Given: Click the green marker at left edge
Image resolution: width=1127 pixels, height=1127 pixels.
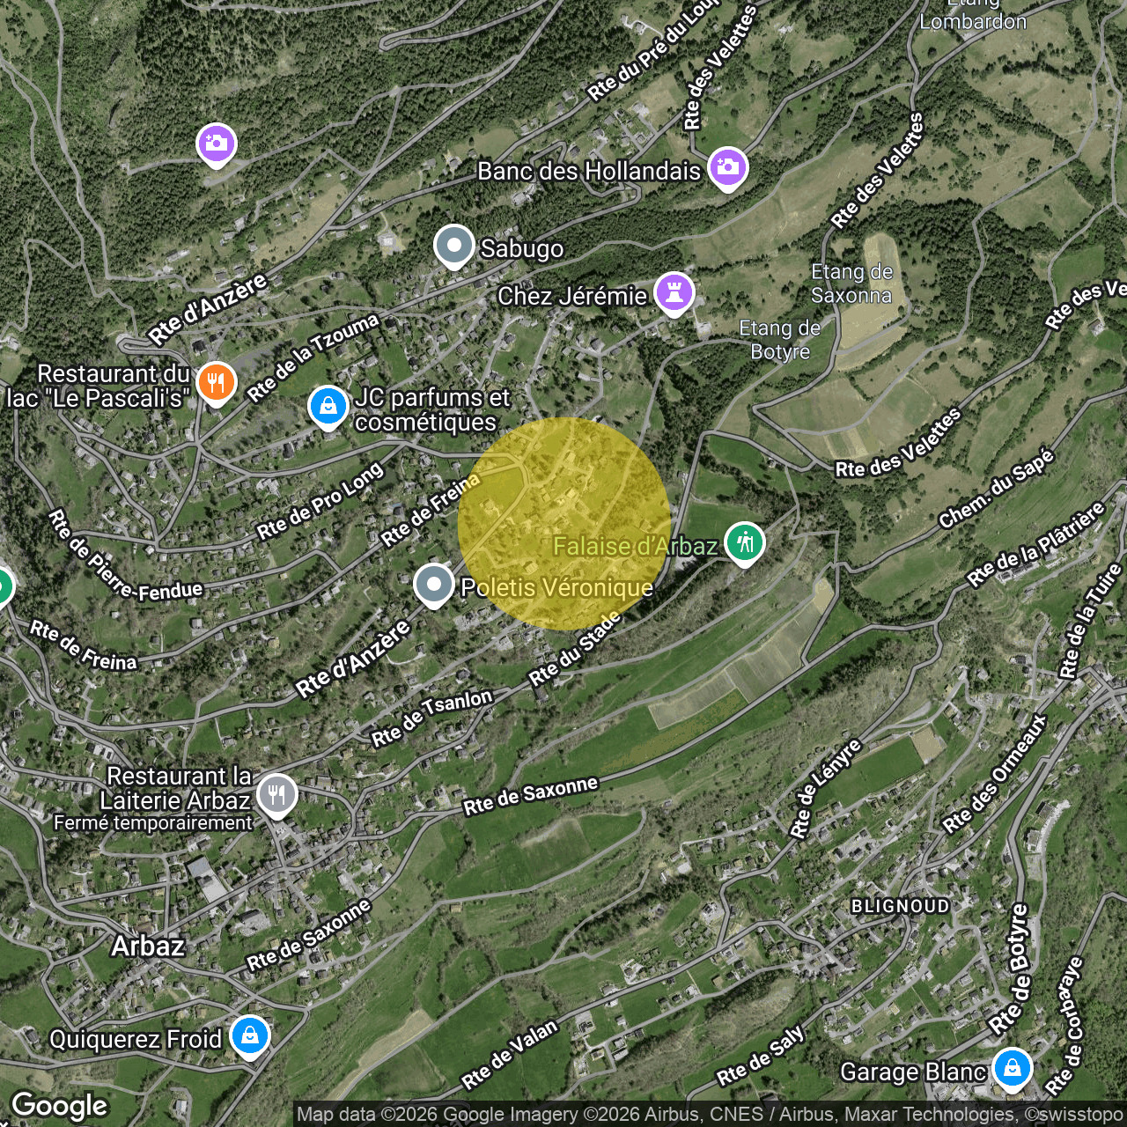Looking at the screenshot, I should point(3,586).
